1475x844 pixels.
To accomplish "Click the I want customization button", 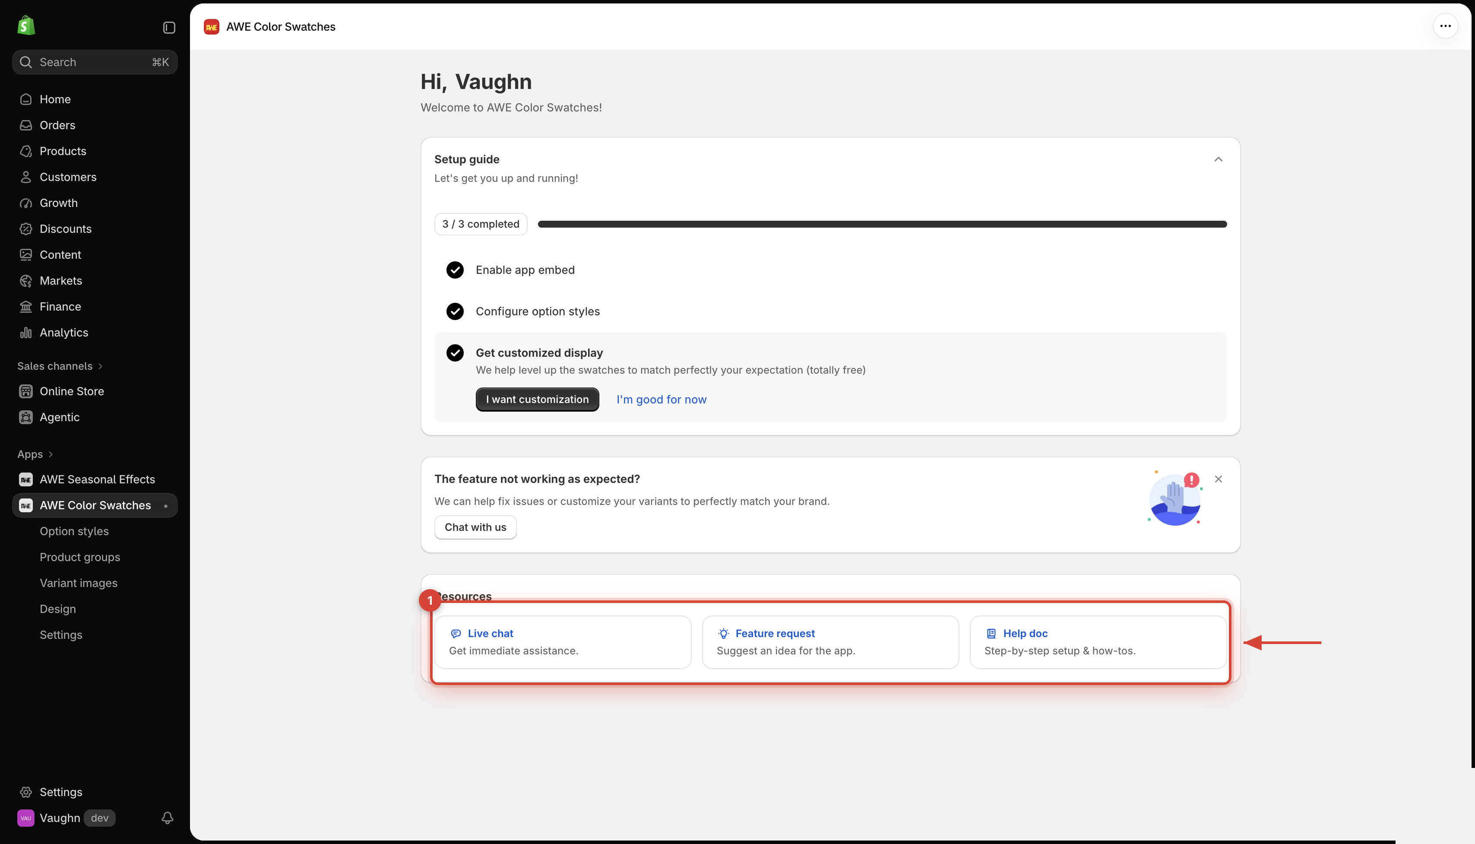I will [537, 400].
